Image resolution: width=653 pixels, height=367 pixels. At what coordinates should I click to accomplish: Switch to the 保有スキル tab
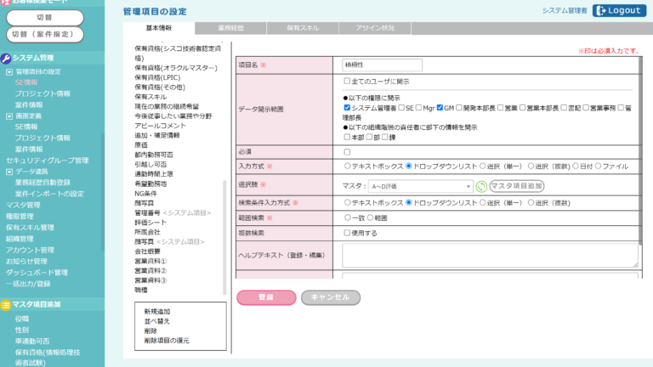[x=303, y=29]
